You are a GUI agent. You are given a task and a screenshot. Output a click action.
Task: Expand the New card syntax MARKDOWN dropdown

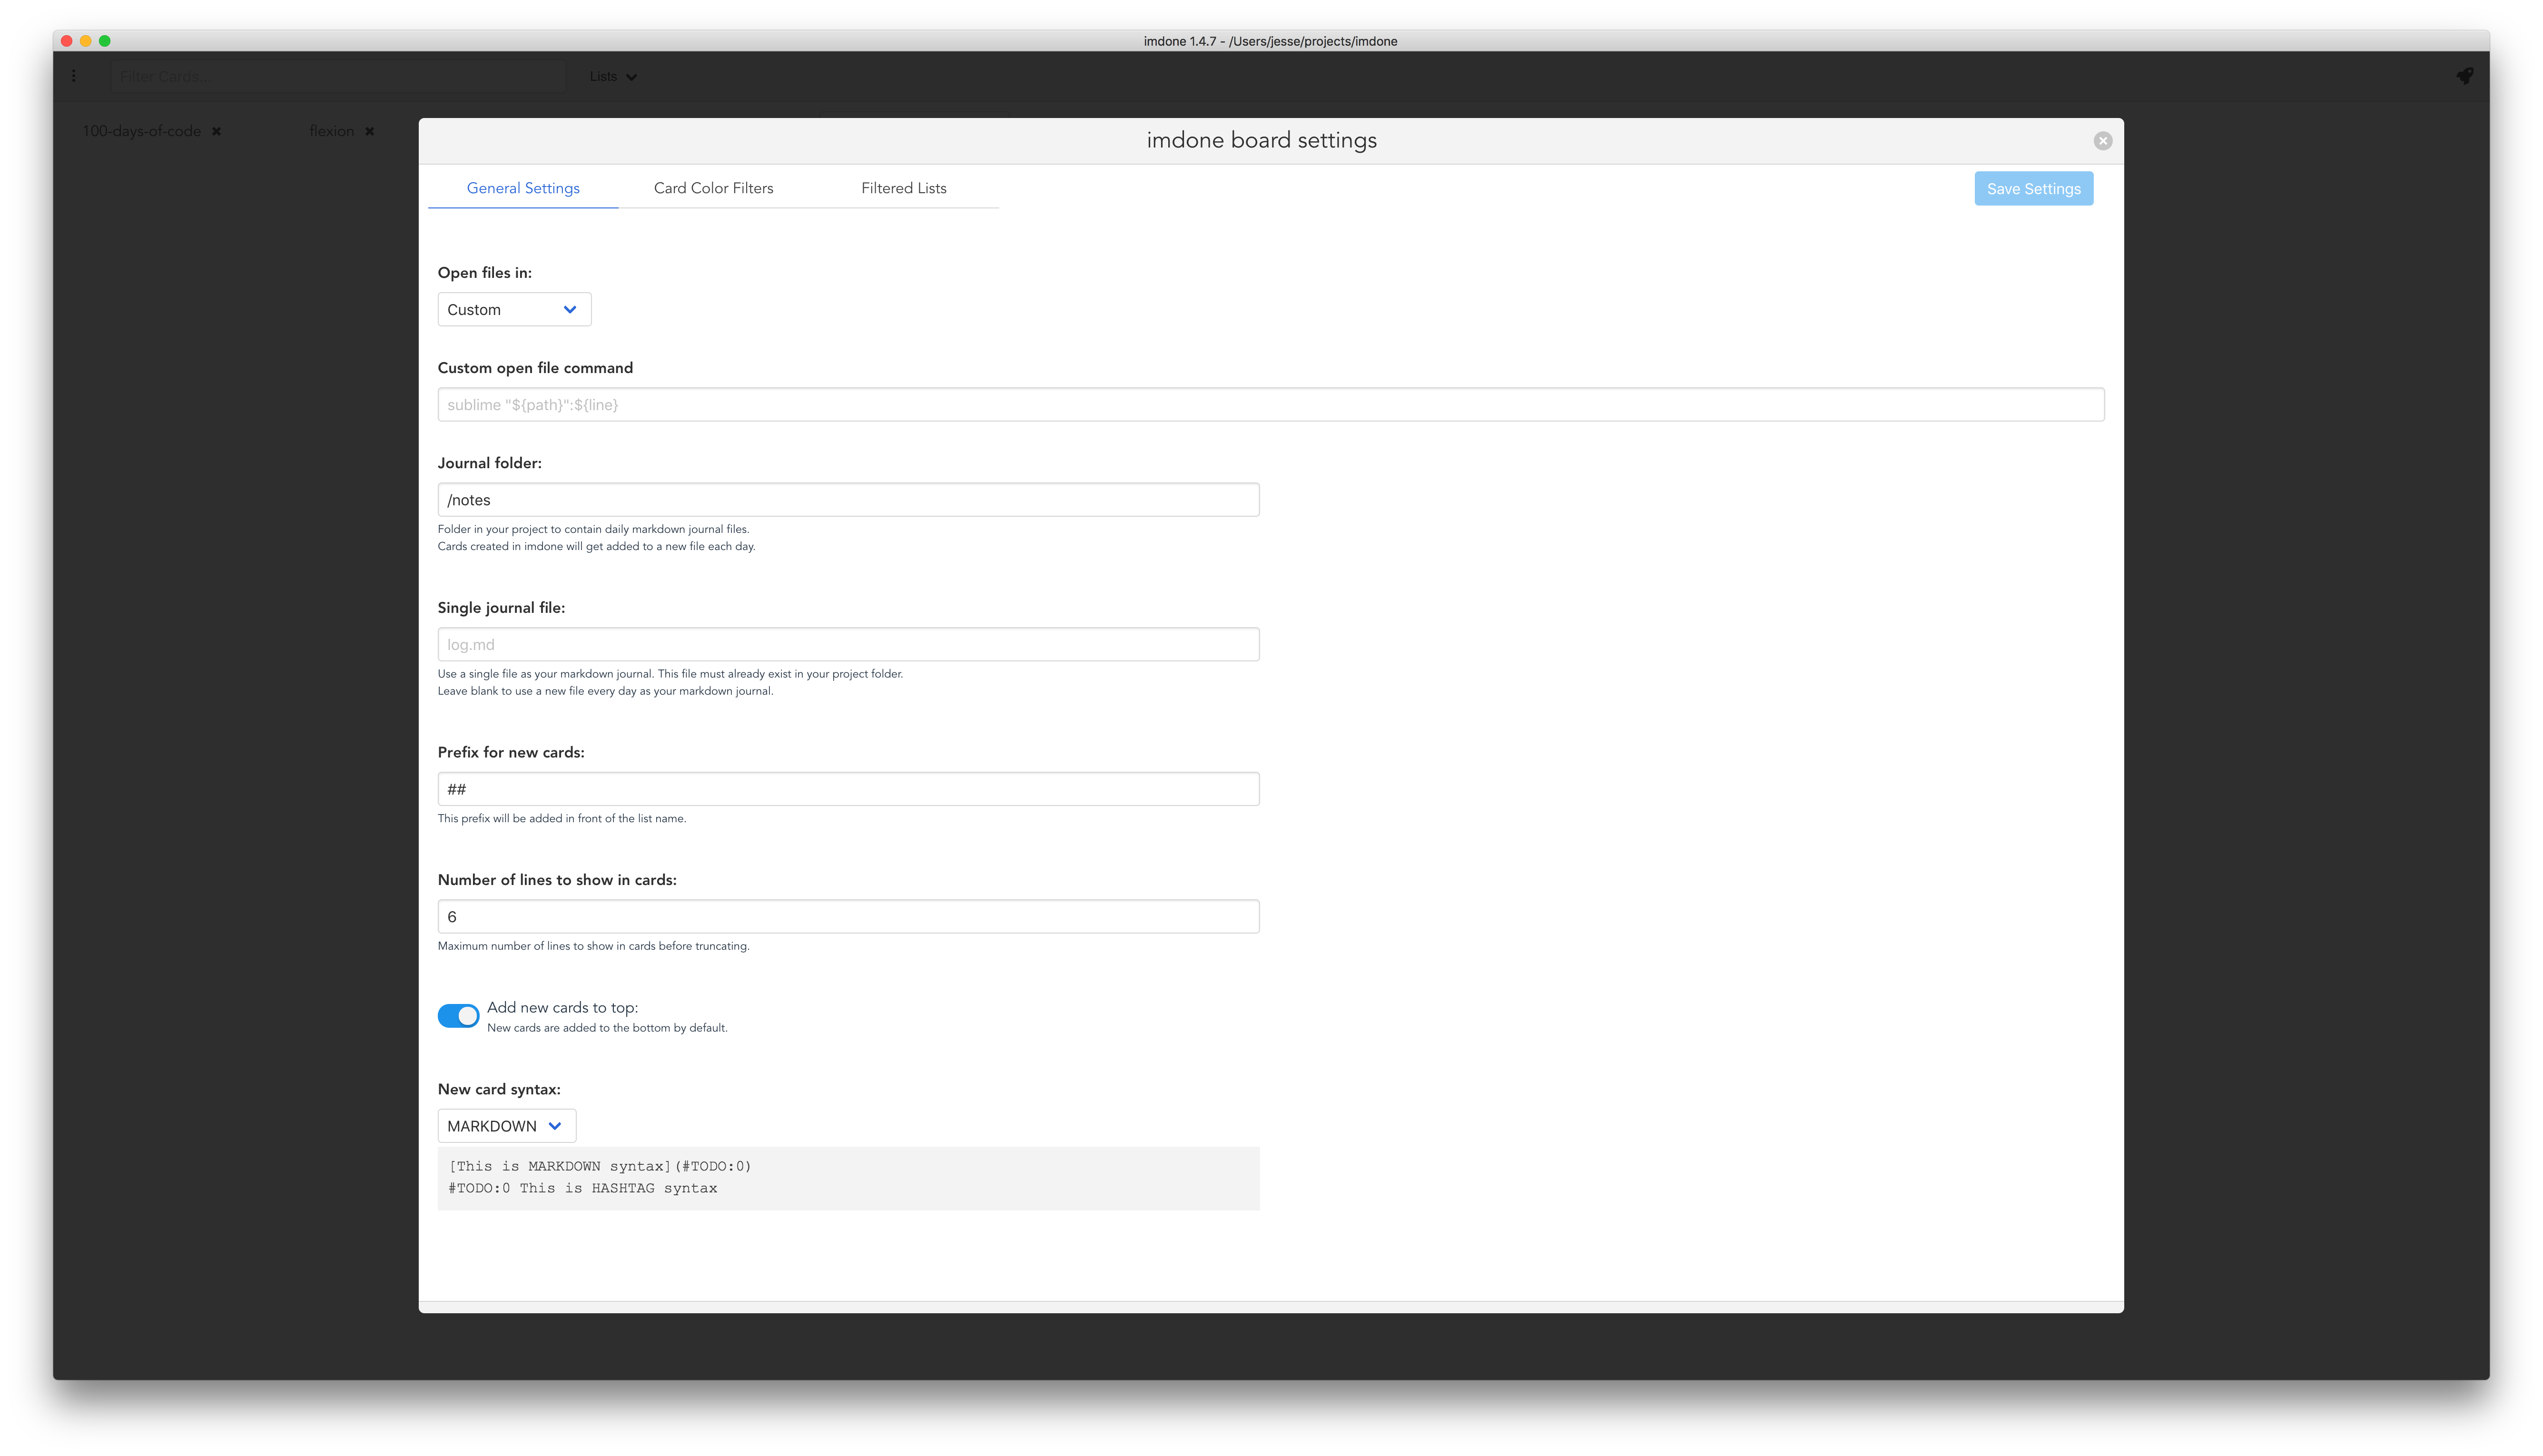pyautogui.click(x=506, y=1126)
